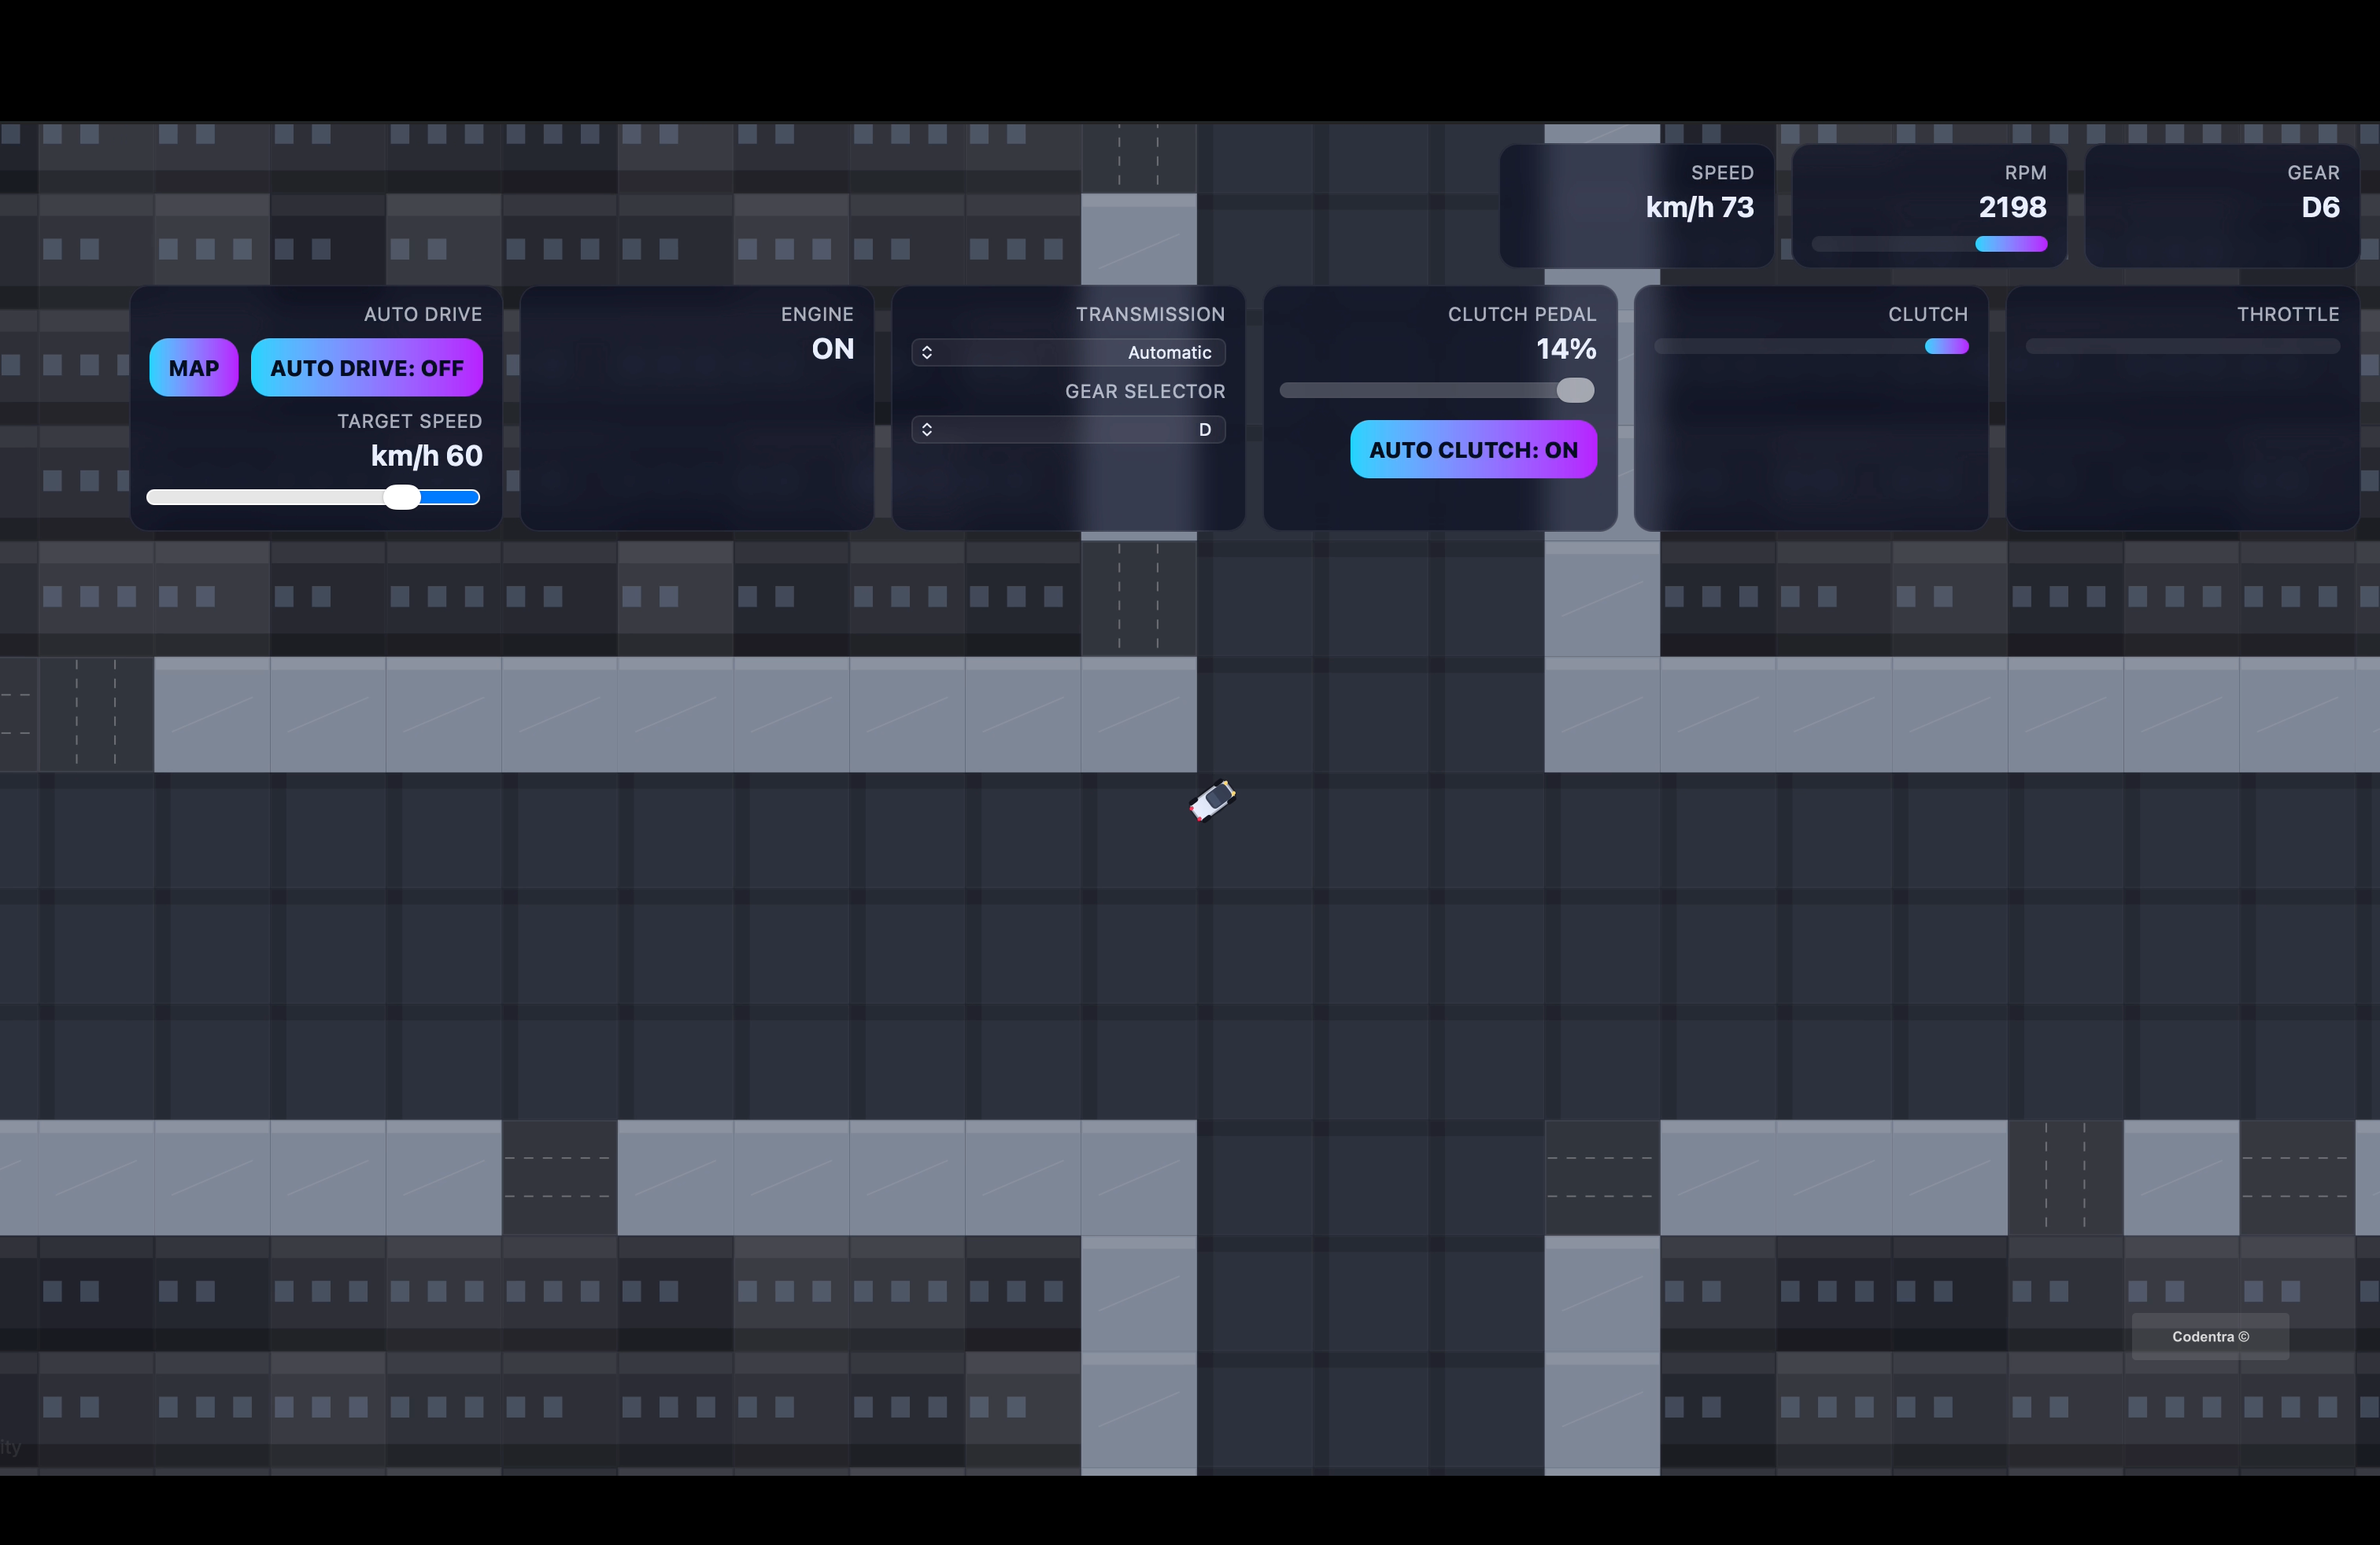Click the white car on the road
Viewport: 2380px width, 1545px height.
pyautogui.click(x=1212, y=801)
